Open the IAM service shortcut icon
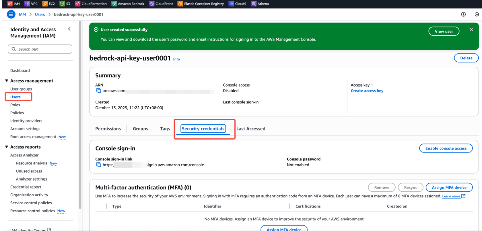 coord(10,4)
